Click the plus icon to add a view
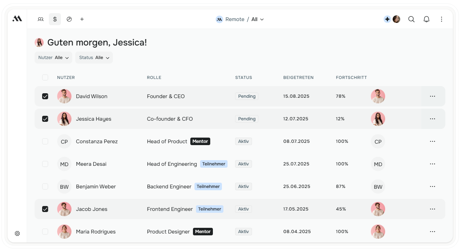The height and width of the screenshot is (250, 463). (82, 19)
